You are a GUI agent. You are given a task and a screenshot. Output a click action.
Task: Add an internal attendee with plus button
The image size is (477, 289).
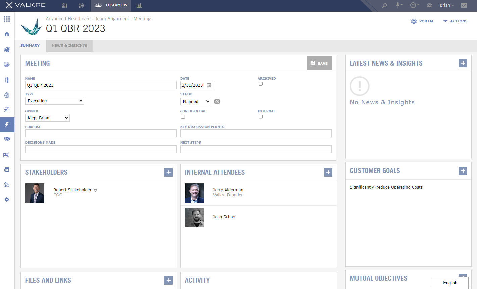click(328, 172)
